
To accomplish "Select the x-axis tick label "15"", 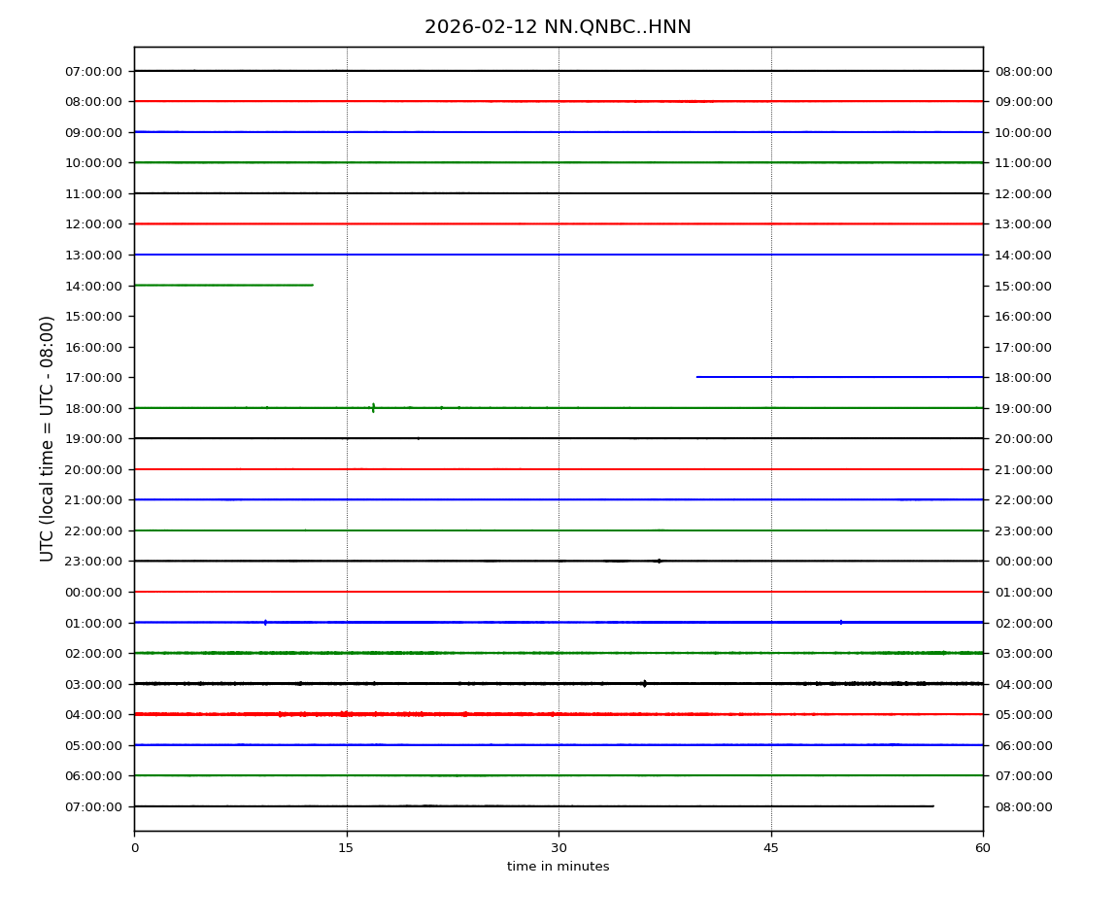I will point(346,848).
